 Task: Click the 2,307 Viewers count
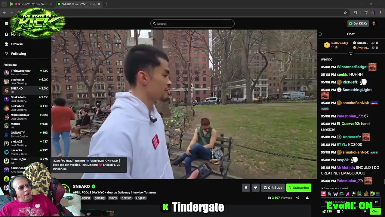280,198
